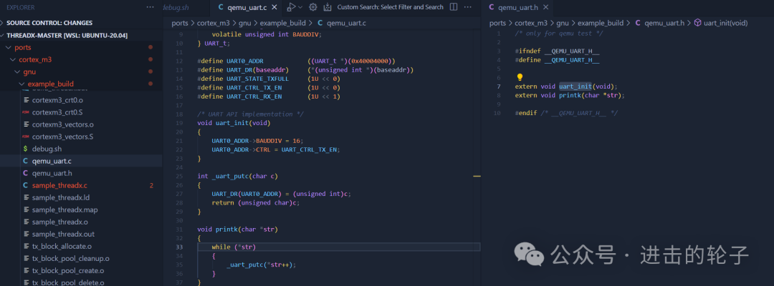Open qemu_uart.h from the explorer tree
The width and height of the screenshot is (774, 286).
(x=81, y=173)
